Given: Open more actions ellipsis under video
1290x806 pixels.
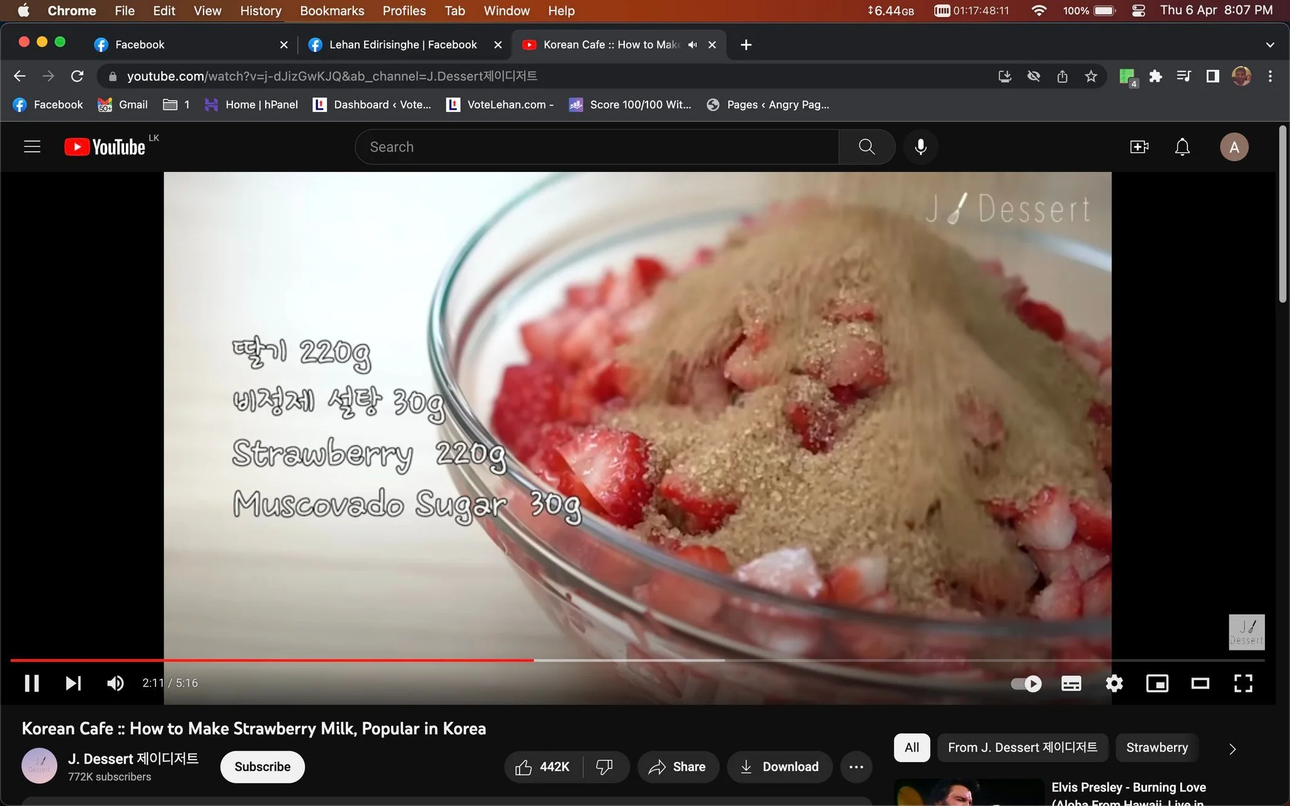Looking at the screenshot, I should (x=856, y=766).
